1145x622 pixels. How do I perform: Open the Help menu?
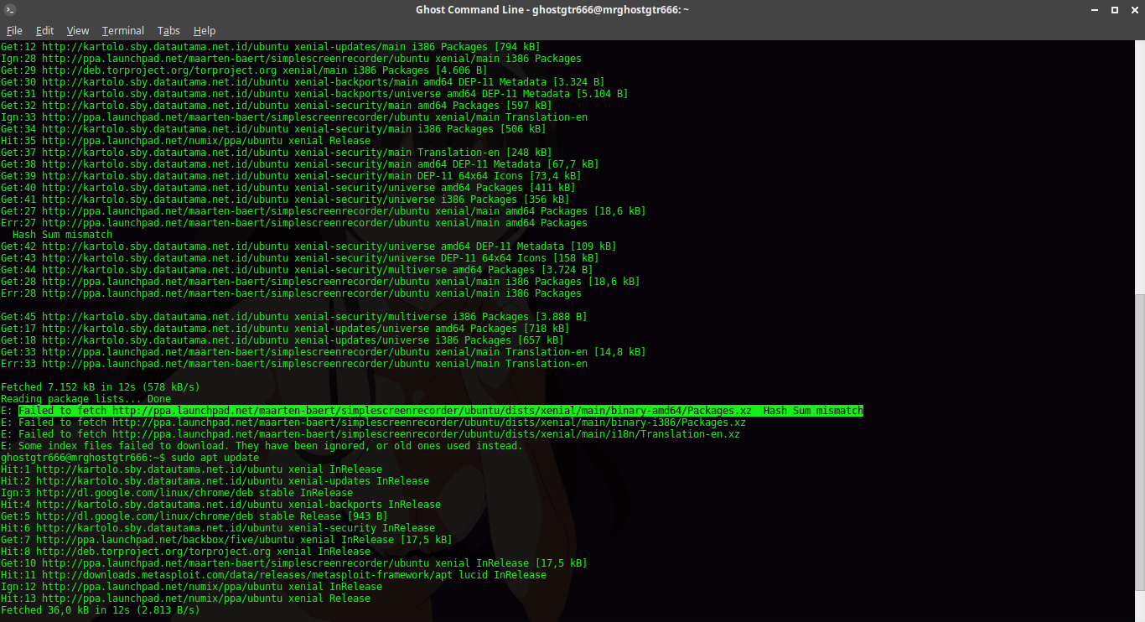pos(205,30)
